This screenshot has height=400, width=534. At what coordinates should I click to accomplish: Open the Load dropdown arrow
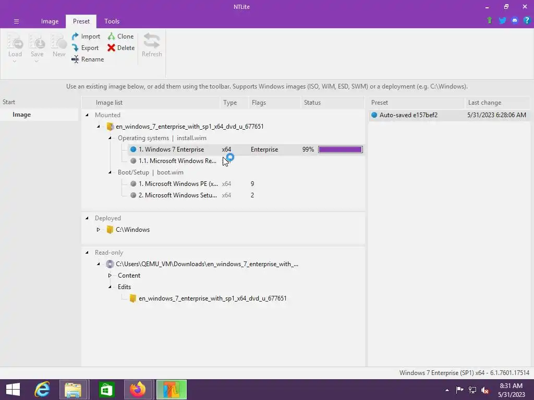[x=15, y=61]
